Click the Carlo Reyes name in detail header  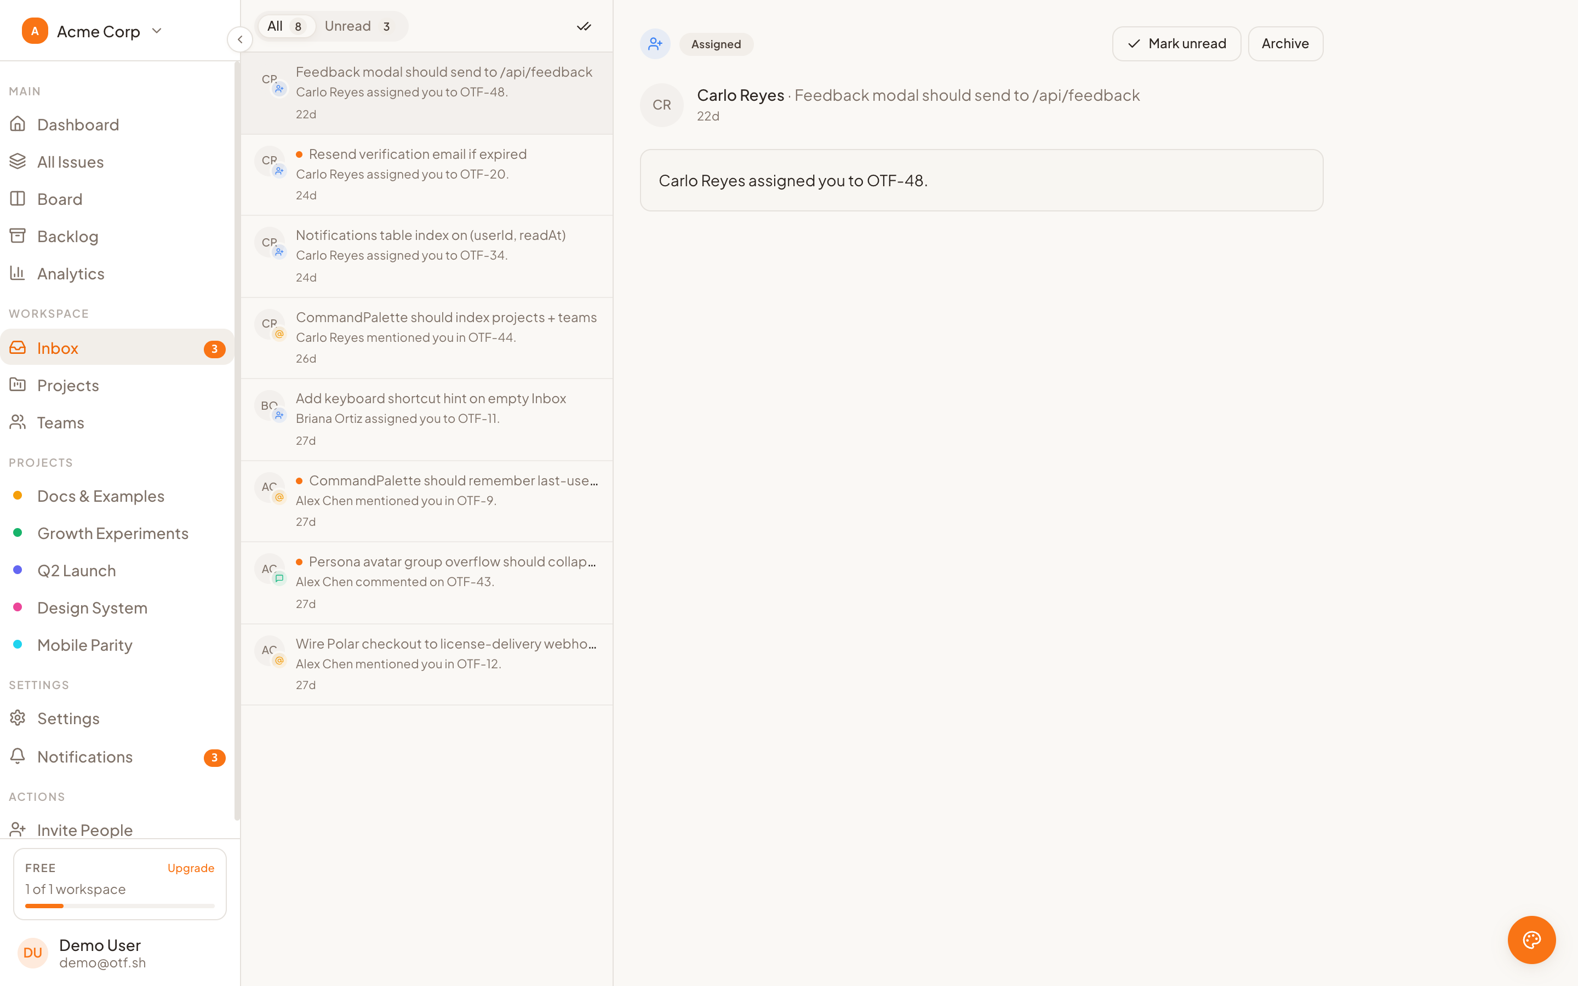[x=740, y=95]
